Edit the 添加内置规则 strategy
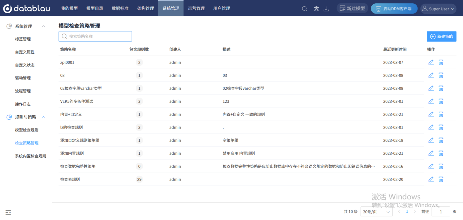 tap(431, 153)
